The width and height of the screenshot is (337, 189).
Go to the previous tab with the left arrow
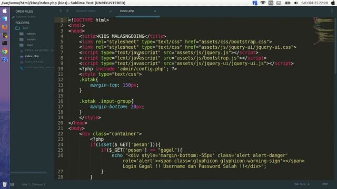coord(61,10)
